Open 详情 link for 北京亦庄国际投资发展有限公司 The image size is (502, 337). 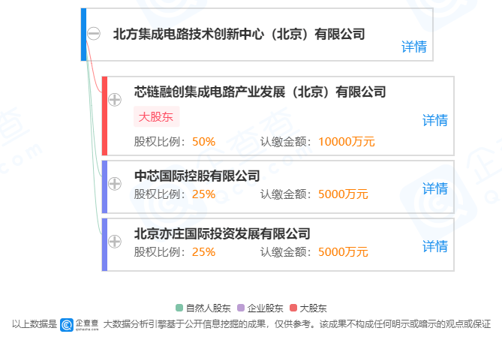click(x=434, y=246)
